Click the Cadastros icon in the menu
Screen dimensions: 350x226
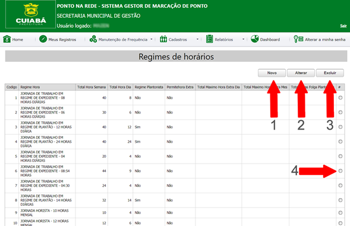pos(163,39)
